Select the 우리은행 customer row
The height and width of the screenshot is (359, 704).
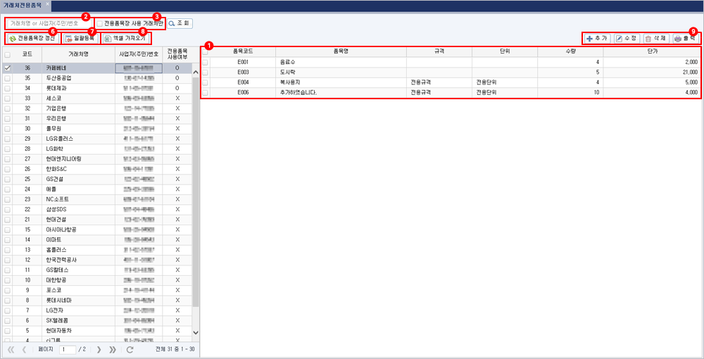tap(98, 118)
